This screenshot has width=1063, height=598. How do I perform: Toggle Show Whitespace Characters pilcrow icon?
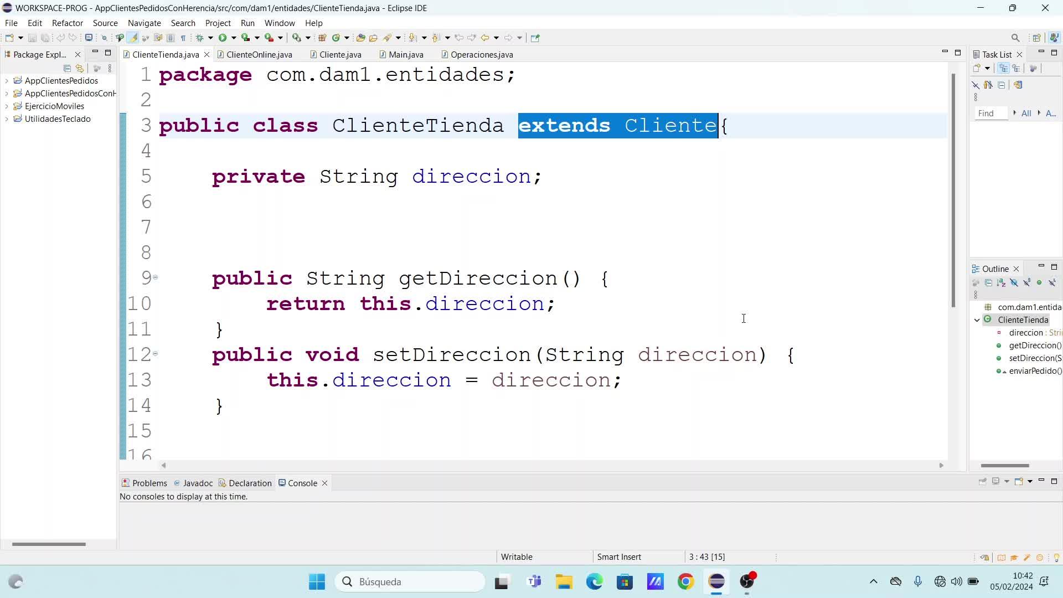(x=183, y=38)
